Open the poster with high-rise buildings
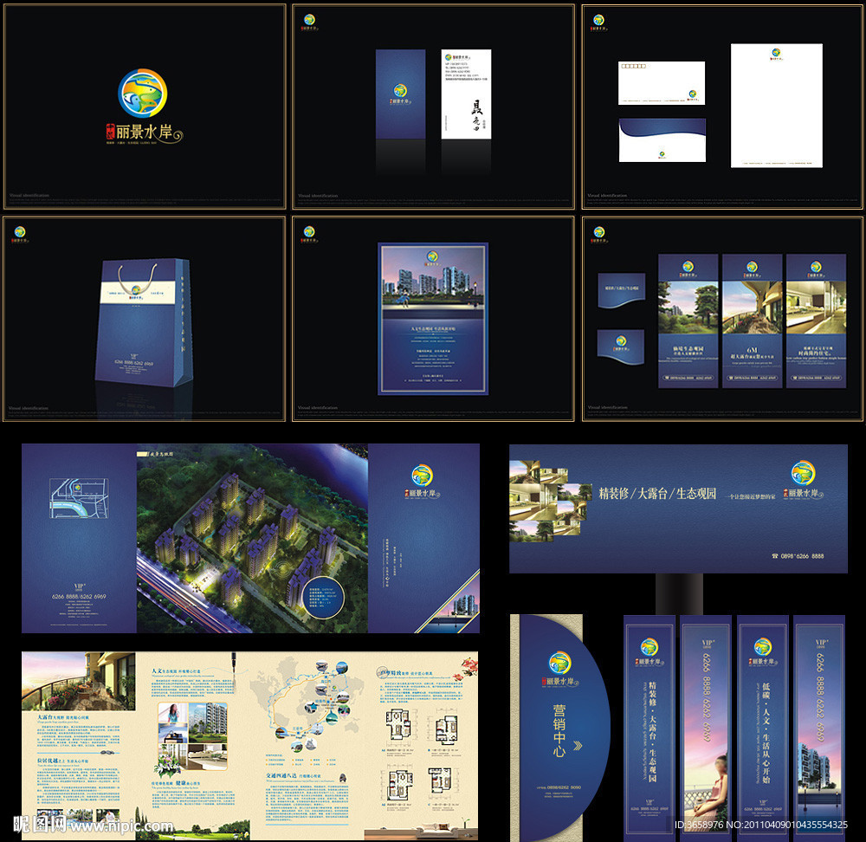The image size is (866, 842). (x=433, y=319)
